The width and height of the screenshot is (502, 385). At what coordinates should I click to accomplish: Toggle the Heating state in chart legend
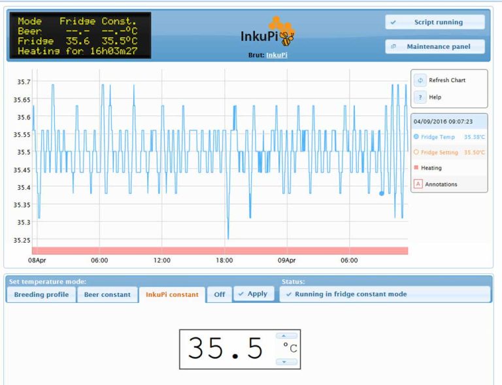click(428, 168)
